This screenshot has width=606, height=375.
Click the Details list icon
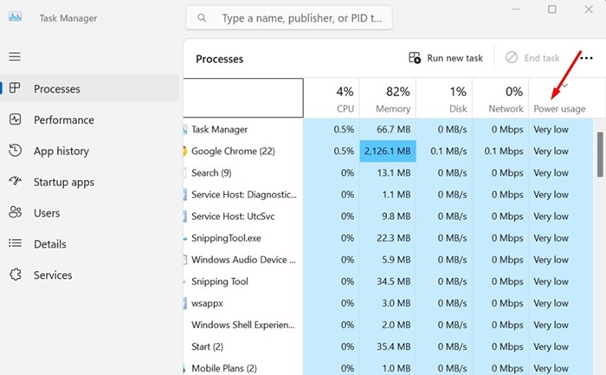[x=15, y=244]
